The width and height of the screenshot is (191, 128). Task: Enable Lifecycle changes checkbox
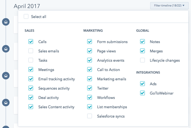tap(142, 60)
